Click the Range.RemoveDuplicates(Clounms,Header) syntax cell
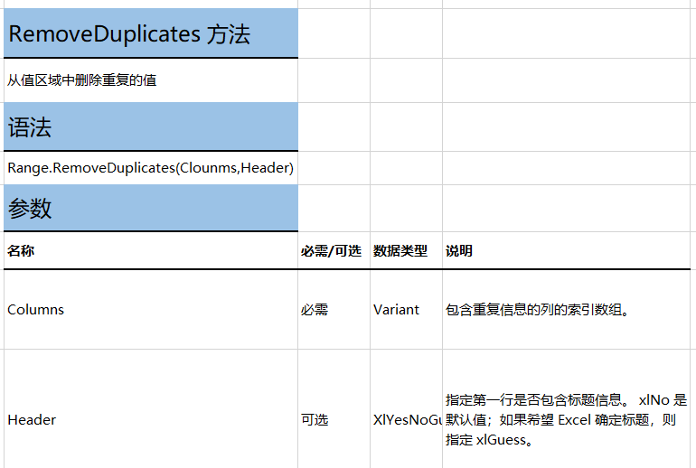Image resolution: width=696 pixels, height=468 pixels. click(151, 168)
